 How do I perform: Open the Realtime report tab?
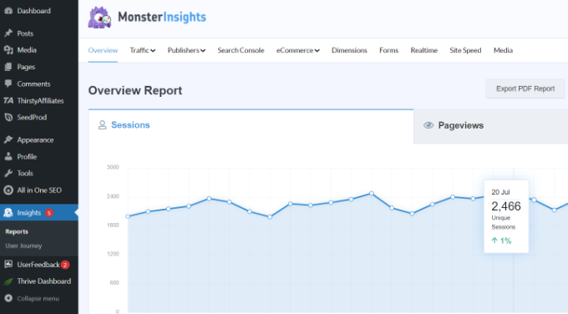[x=423, y=50]
